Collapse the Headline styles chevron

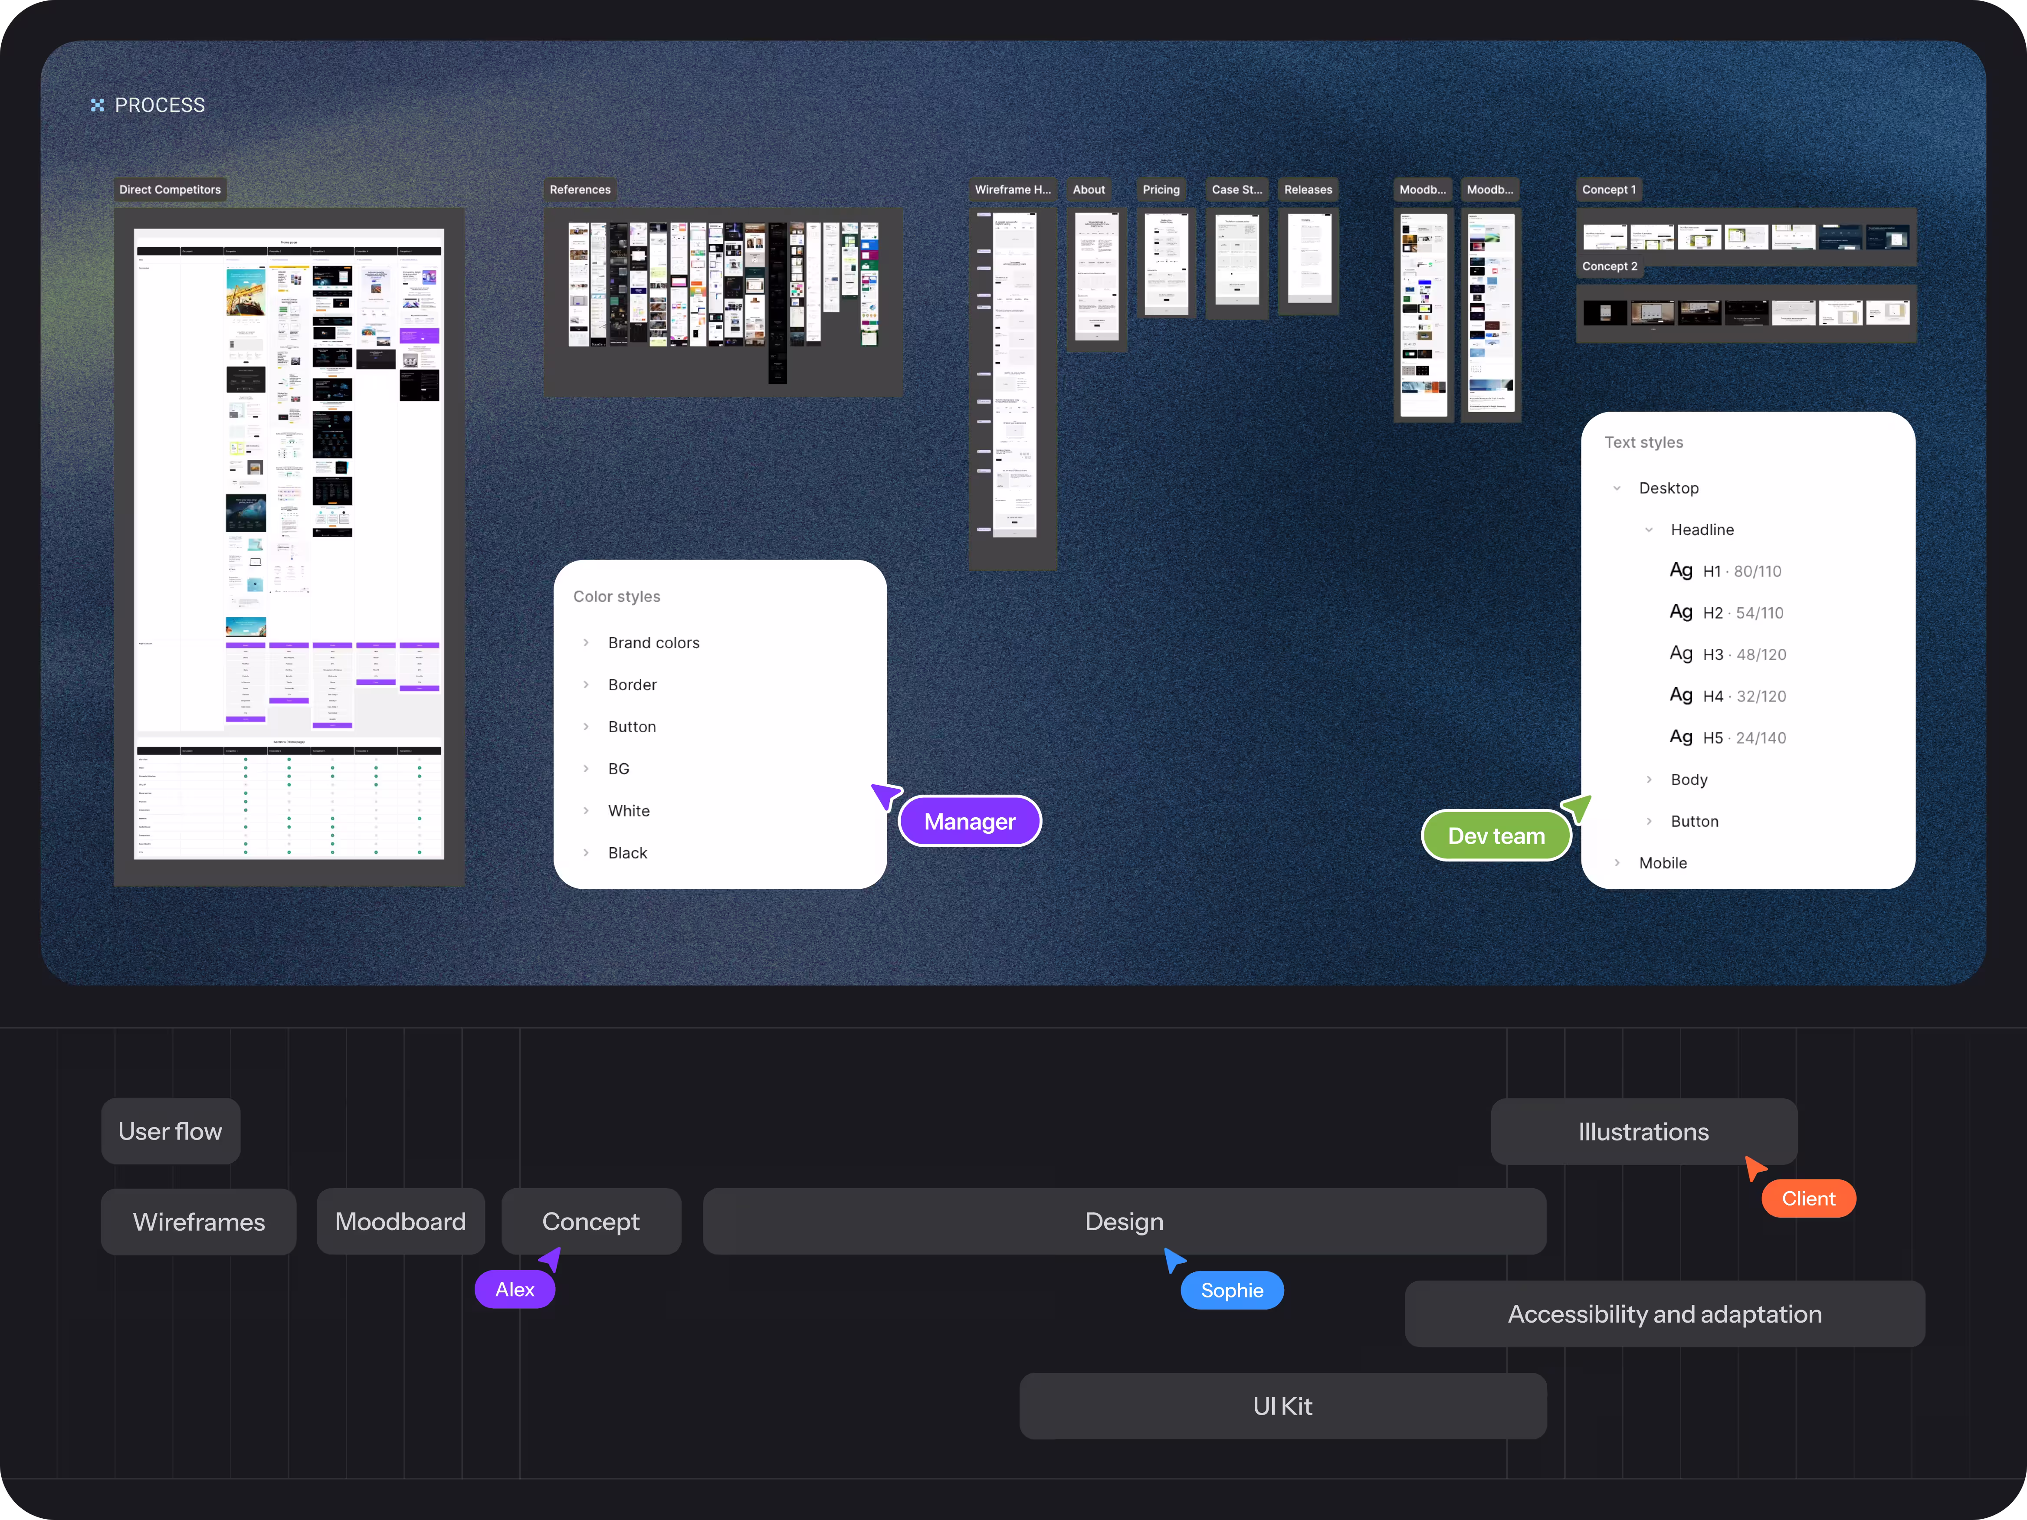(x=1649, y=530)
